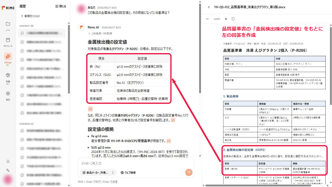Viewport: 332px width, 187px height.
Task: Zoom out the document with minus icon
Action: click(x=207, y=19)
